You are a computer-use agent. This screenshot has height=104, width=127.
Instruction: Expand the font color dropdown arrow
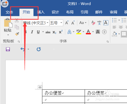(x=93, y=32)
